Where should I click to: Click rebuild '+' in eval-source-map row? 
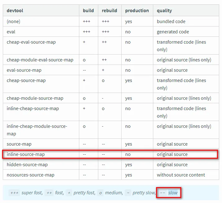click(x=103, y=70)
